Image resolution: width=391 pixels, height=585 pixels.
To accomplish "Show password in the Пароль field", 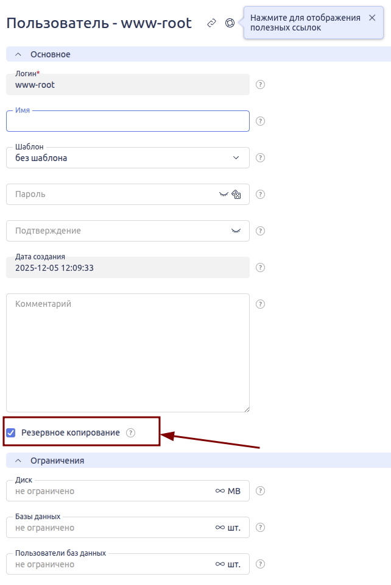I will (224, 195).
